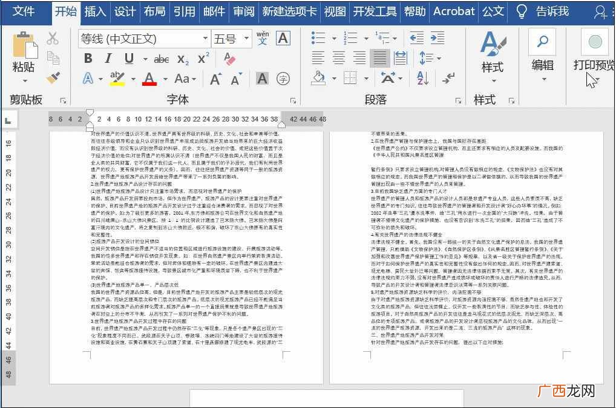Apply the red font color
616x408 pixels.
point(149,79)
